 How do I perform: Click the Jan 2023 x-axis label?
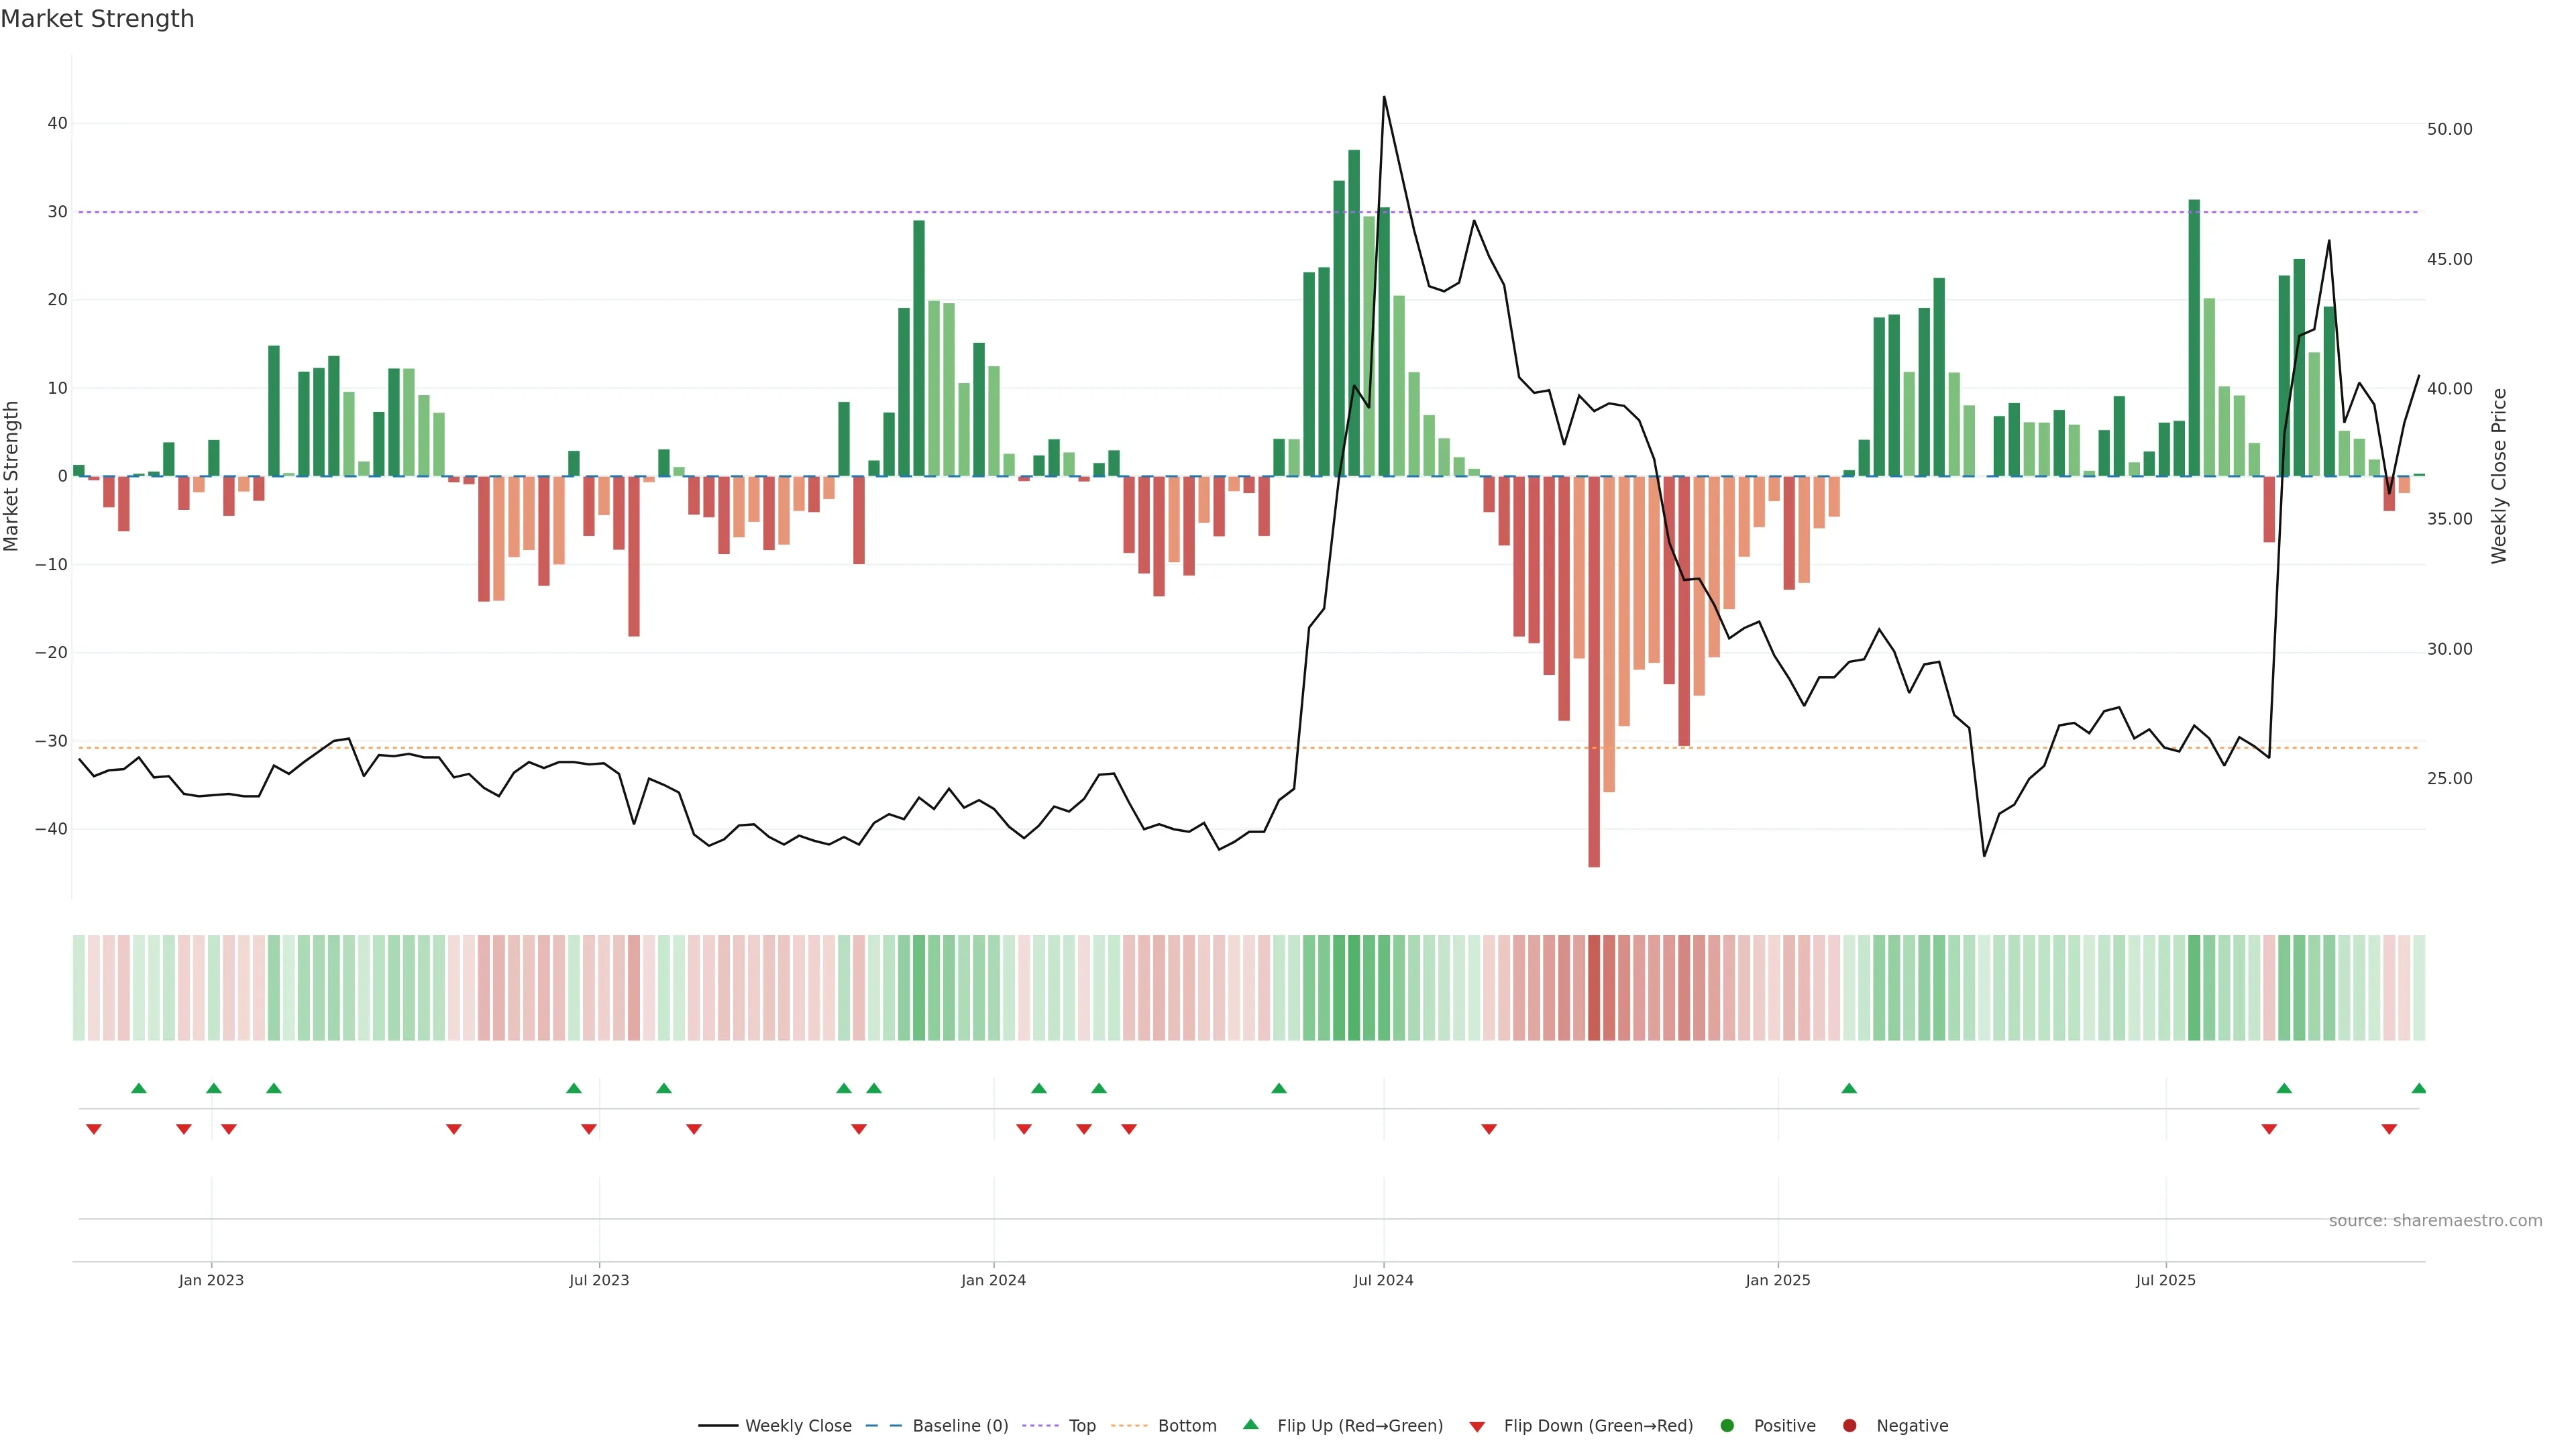pyautogui.click(x=211, y=1280)
